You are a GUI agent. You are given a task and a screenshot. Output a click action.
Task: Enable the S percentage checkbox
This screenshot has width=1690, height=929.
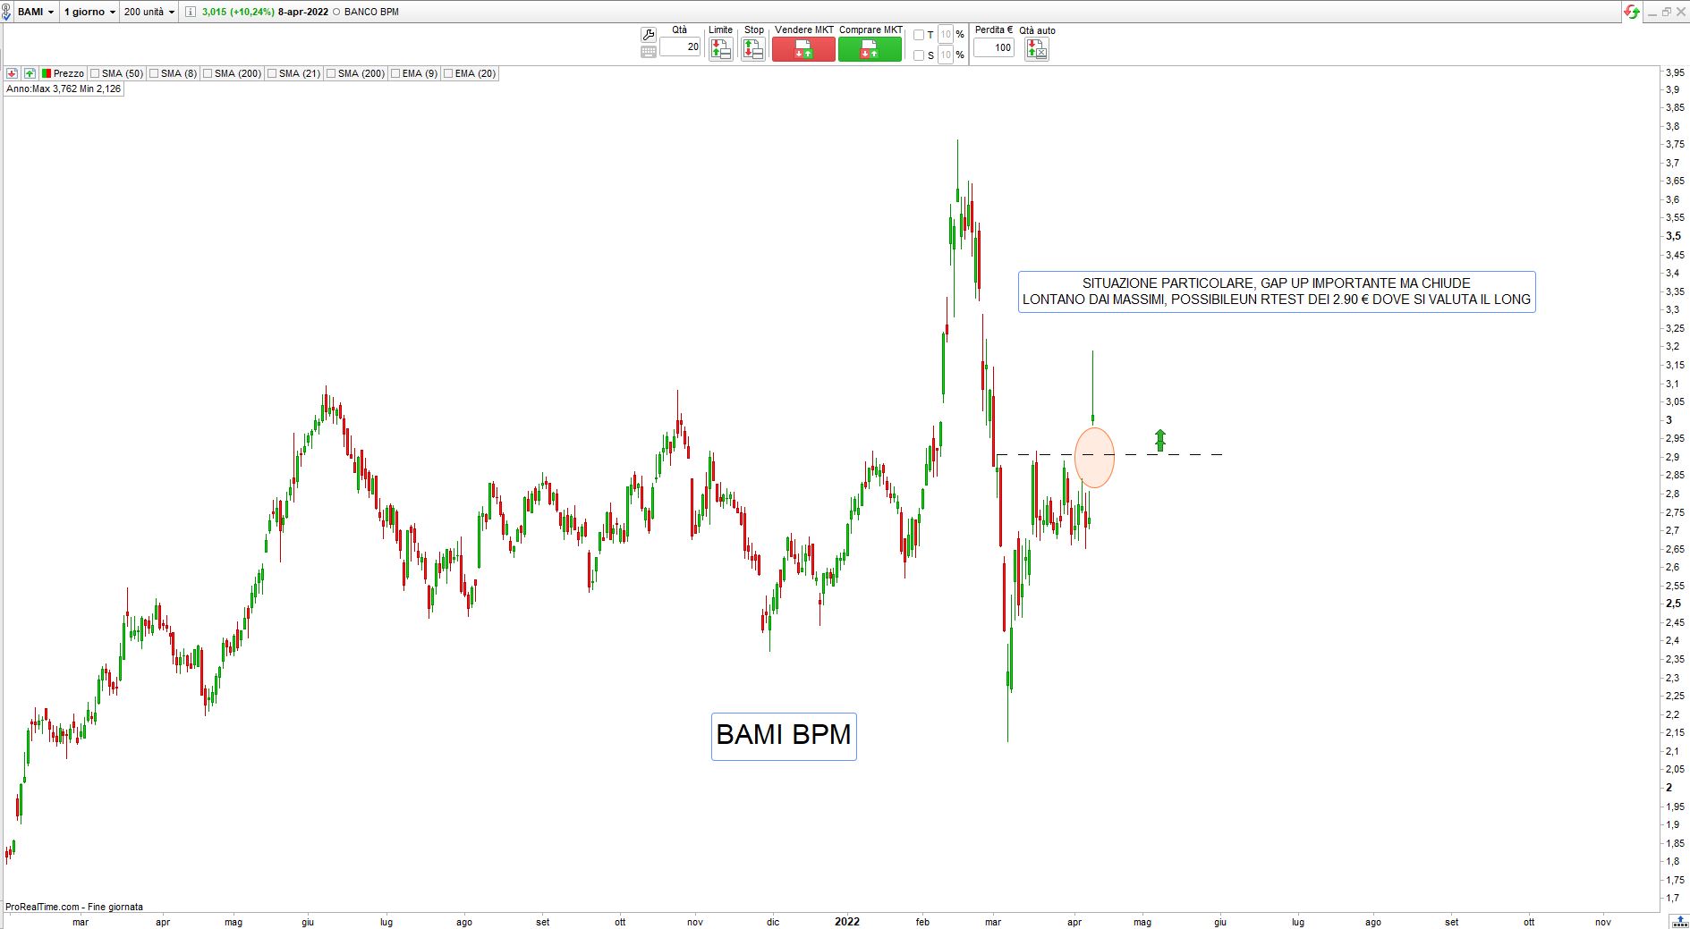point(919,55)
